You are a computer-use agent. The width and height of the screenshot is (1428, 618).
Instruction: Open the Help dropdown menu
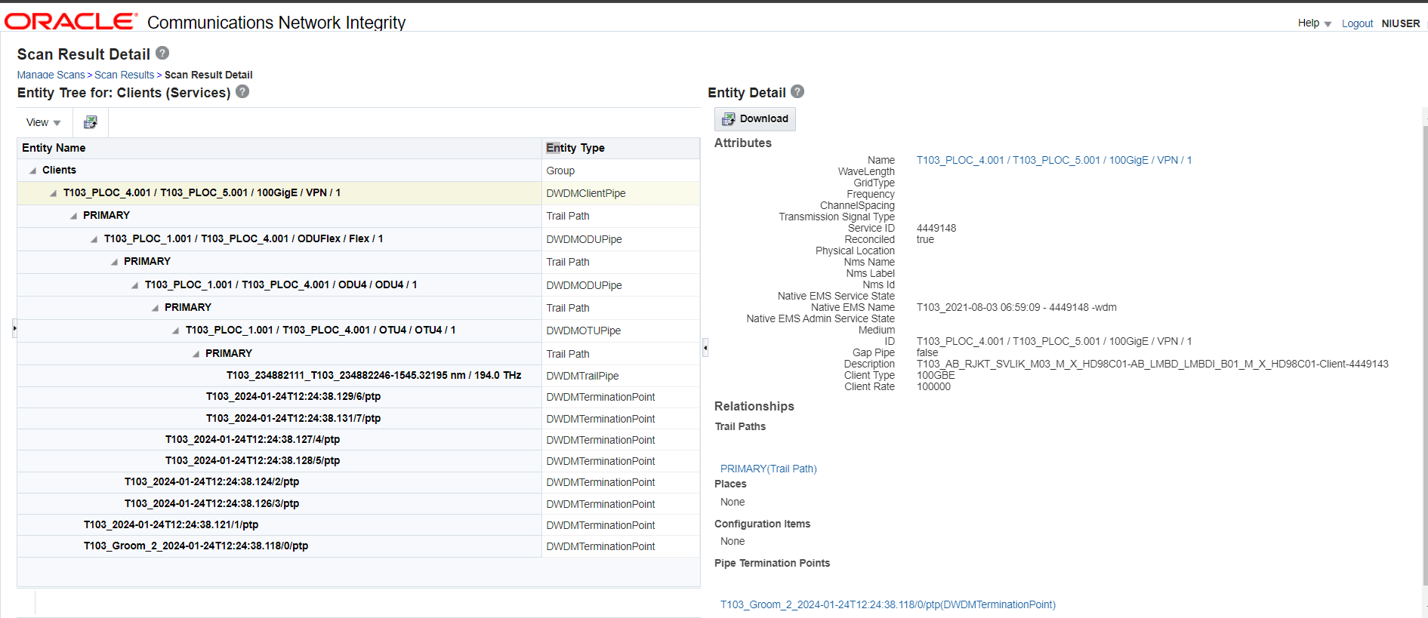(1314, 23)
